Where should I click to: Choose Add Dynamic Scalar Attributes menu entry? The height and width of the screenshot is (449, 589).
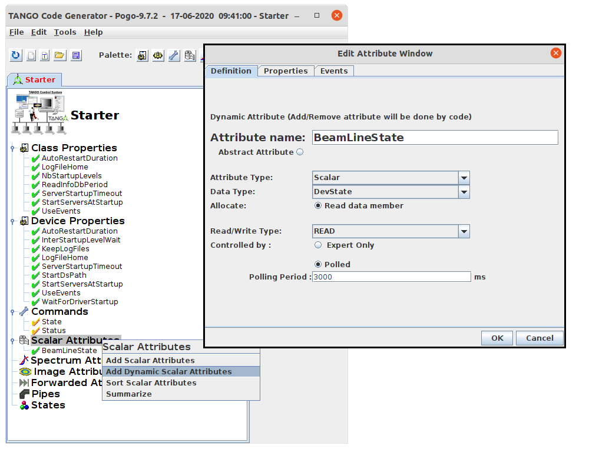click(181, 372)
